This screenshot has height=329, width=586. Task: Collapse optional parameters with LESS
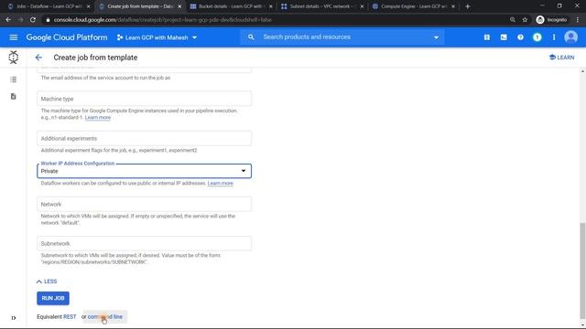(47, 281)
